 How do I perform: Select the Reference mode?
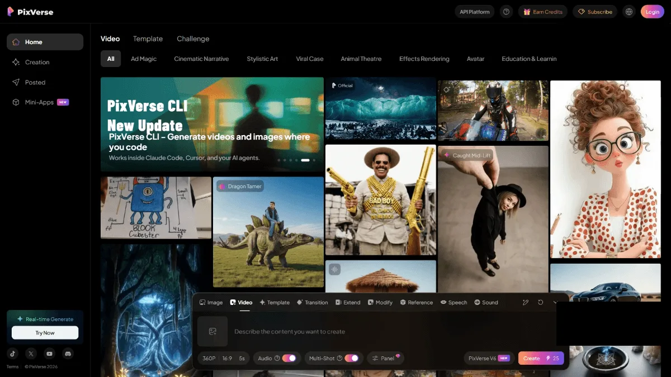coord(416,302)
